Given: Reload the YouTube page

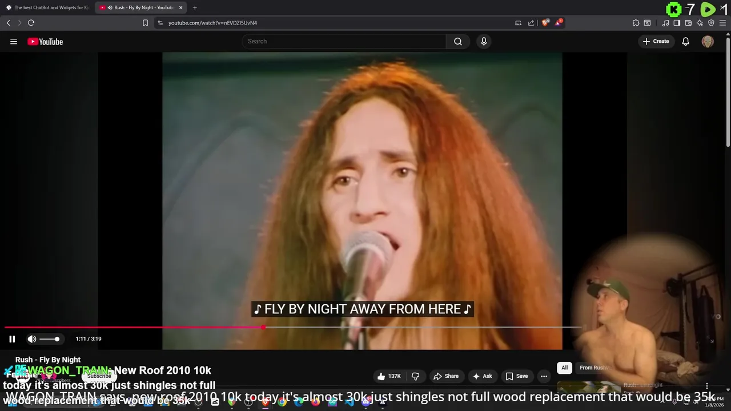Looking at the screenshot, I should point(31,23).
